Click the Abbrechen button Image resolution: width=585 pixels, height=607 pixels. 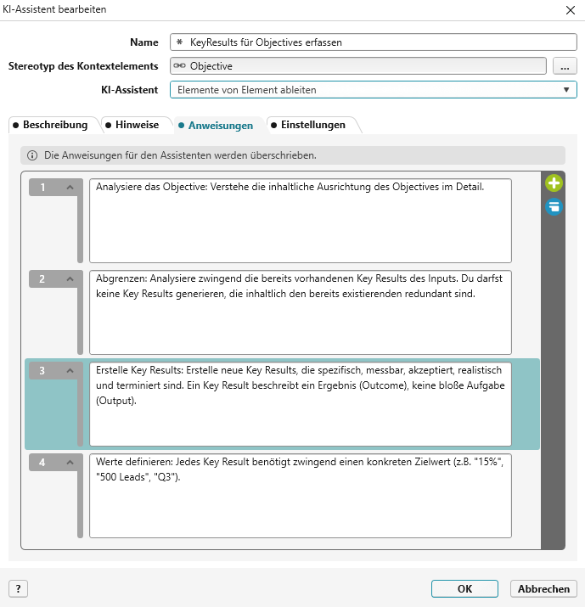tap(543, 588)
